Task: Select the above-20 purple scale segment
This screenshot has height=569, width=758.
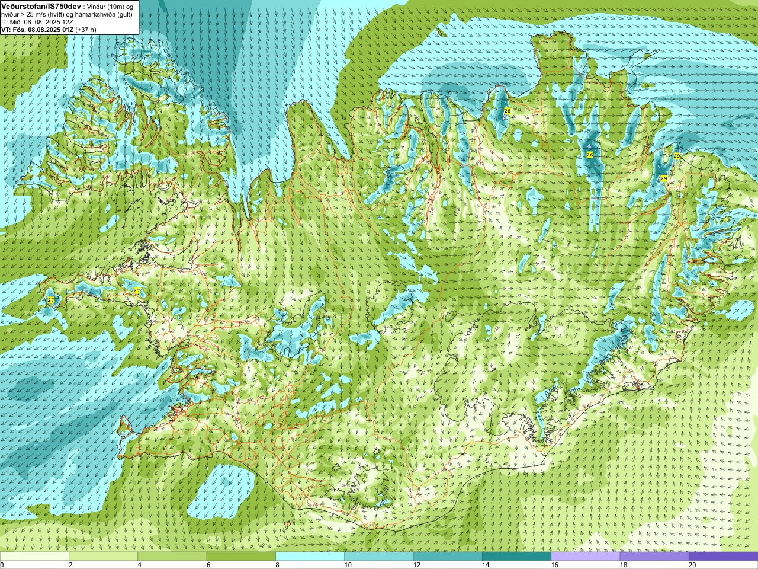Action: [723, 557]
